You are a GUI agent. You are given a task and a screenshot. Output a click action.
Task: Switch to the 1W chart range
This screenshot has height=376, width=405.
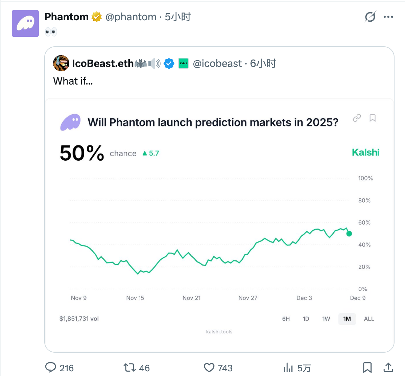(326, 319)
